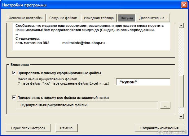189x136 pixels.
Task: Click the {Скидка} placeholder in the letter
Action: pyautogui.click(x=107, y=30)
